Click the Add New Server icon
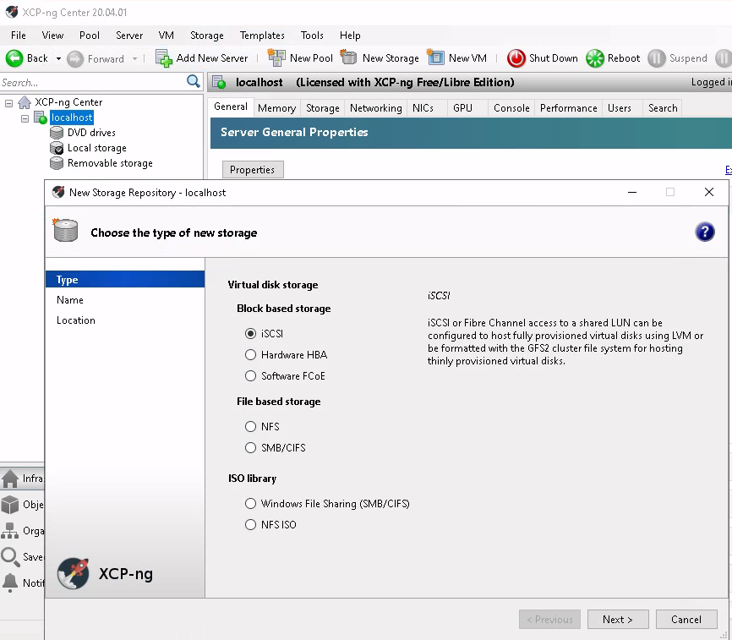This screenshot has height=640, width=732. [164, 58]
